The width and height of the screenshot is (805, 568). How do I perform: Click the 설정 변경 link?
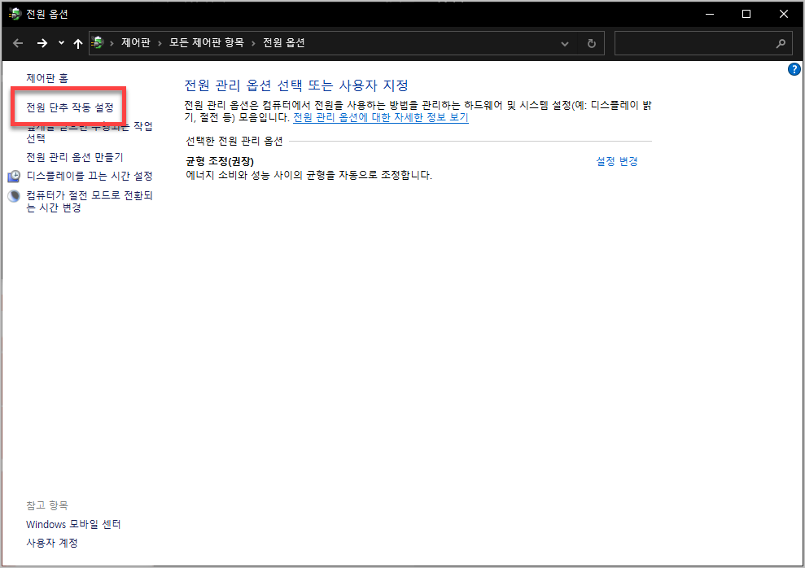pos(616,162)
